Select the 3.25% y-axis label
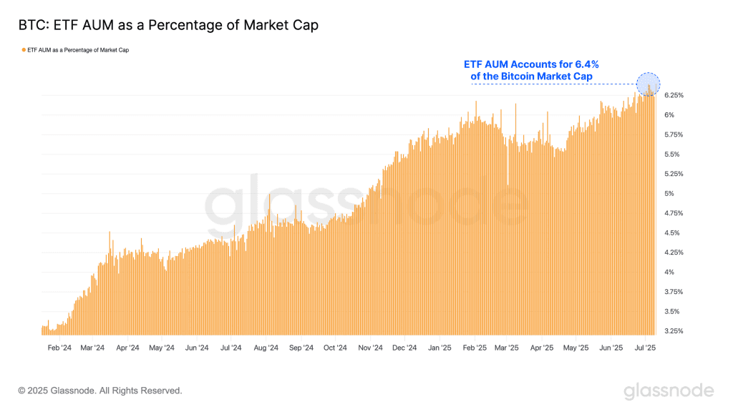 [674, 331]
